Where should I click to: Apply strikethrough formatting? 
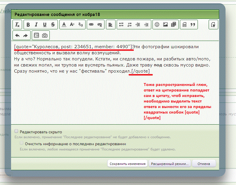53,25
